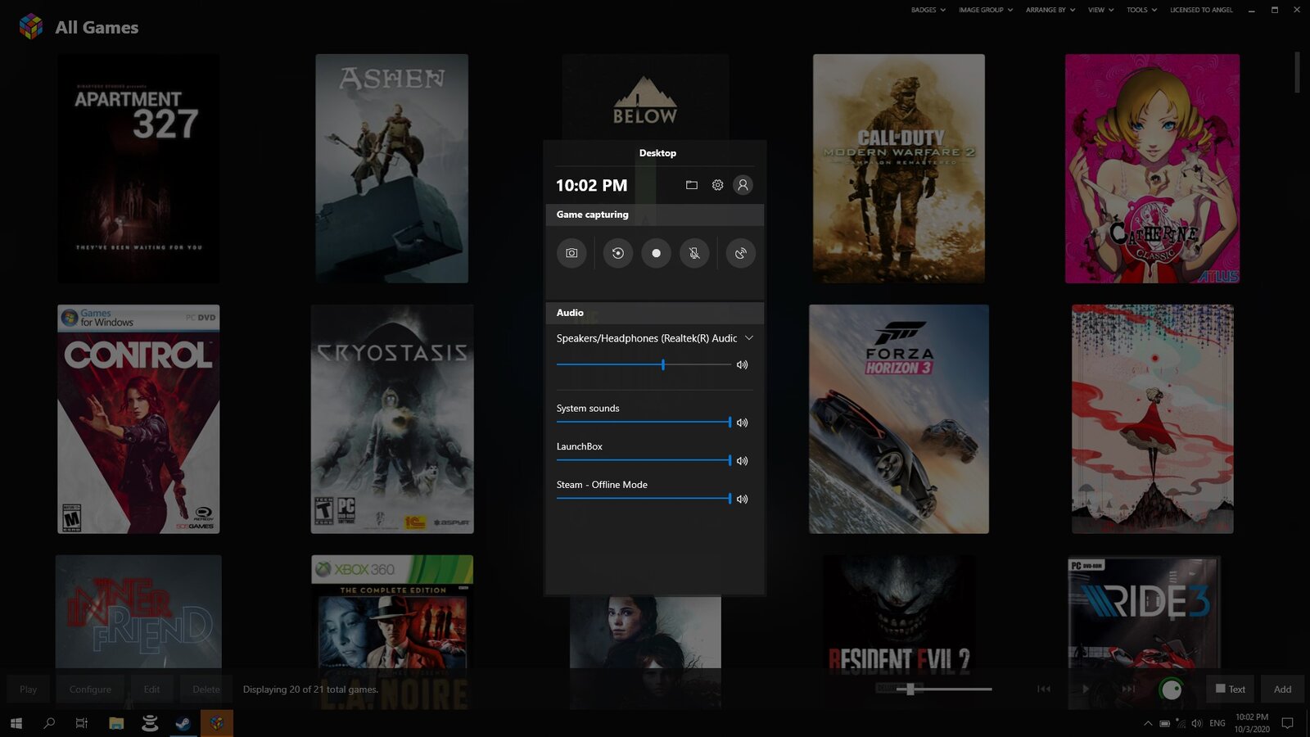Click the Edit button
The width and height of the screenshot is (1310, 737).
click(x=152, y=690)
